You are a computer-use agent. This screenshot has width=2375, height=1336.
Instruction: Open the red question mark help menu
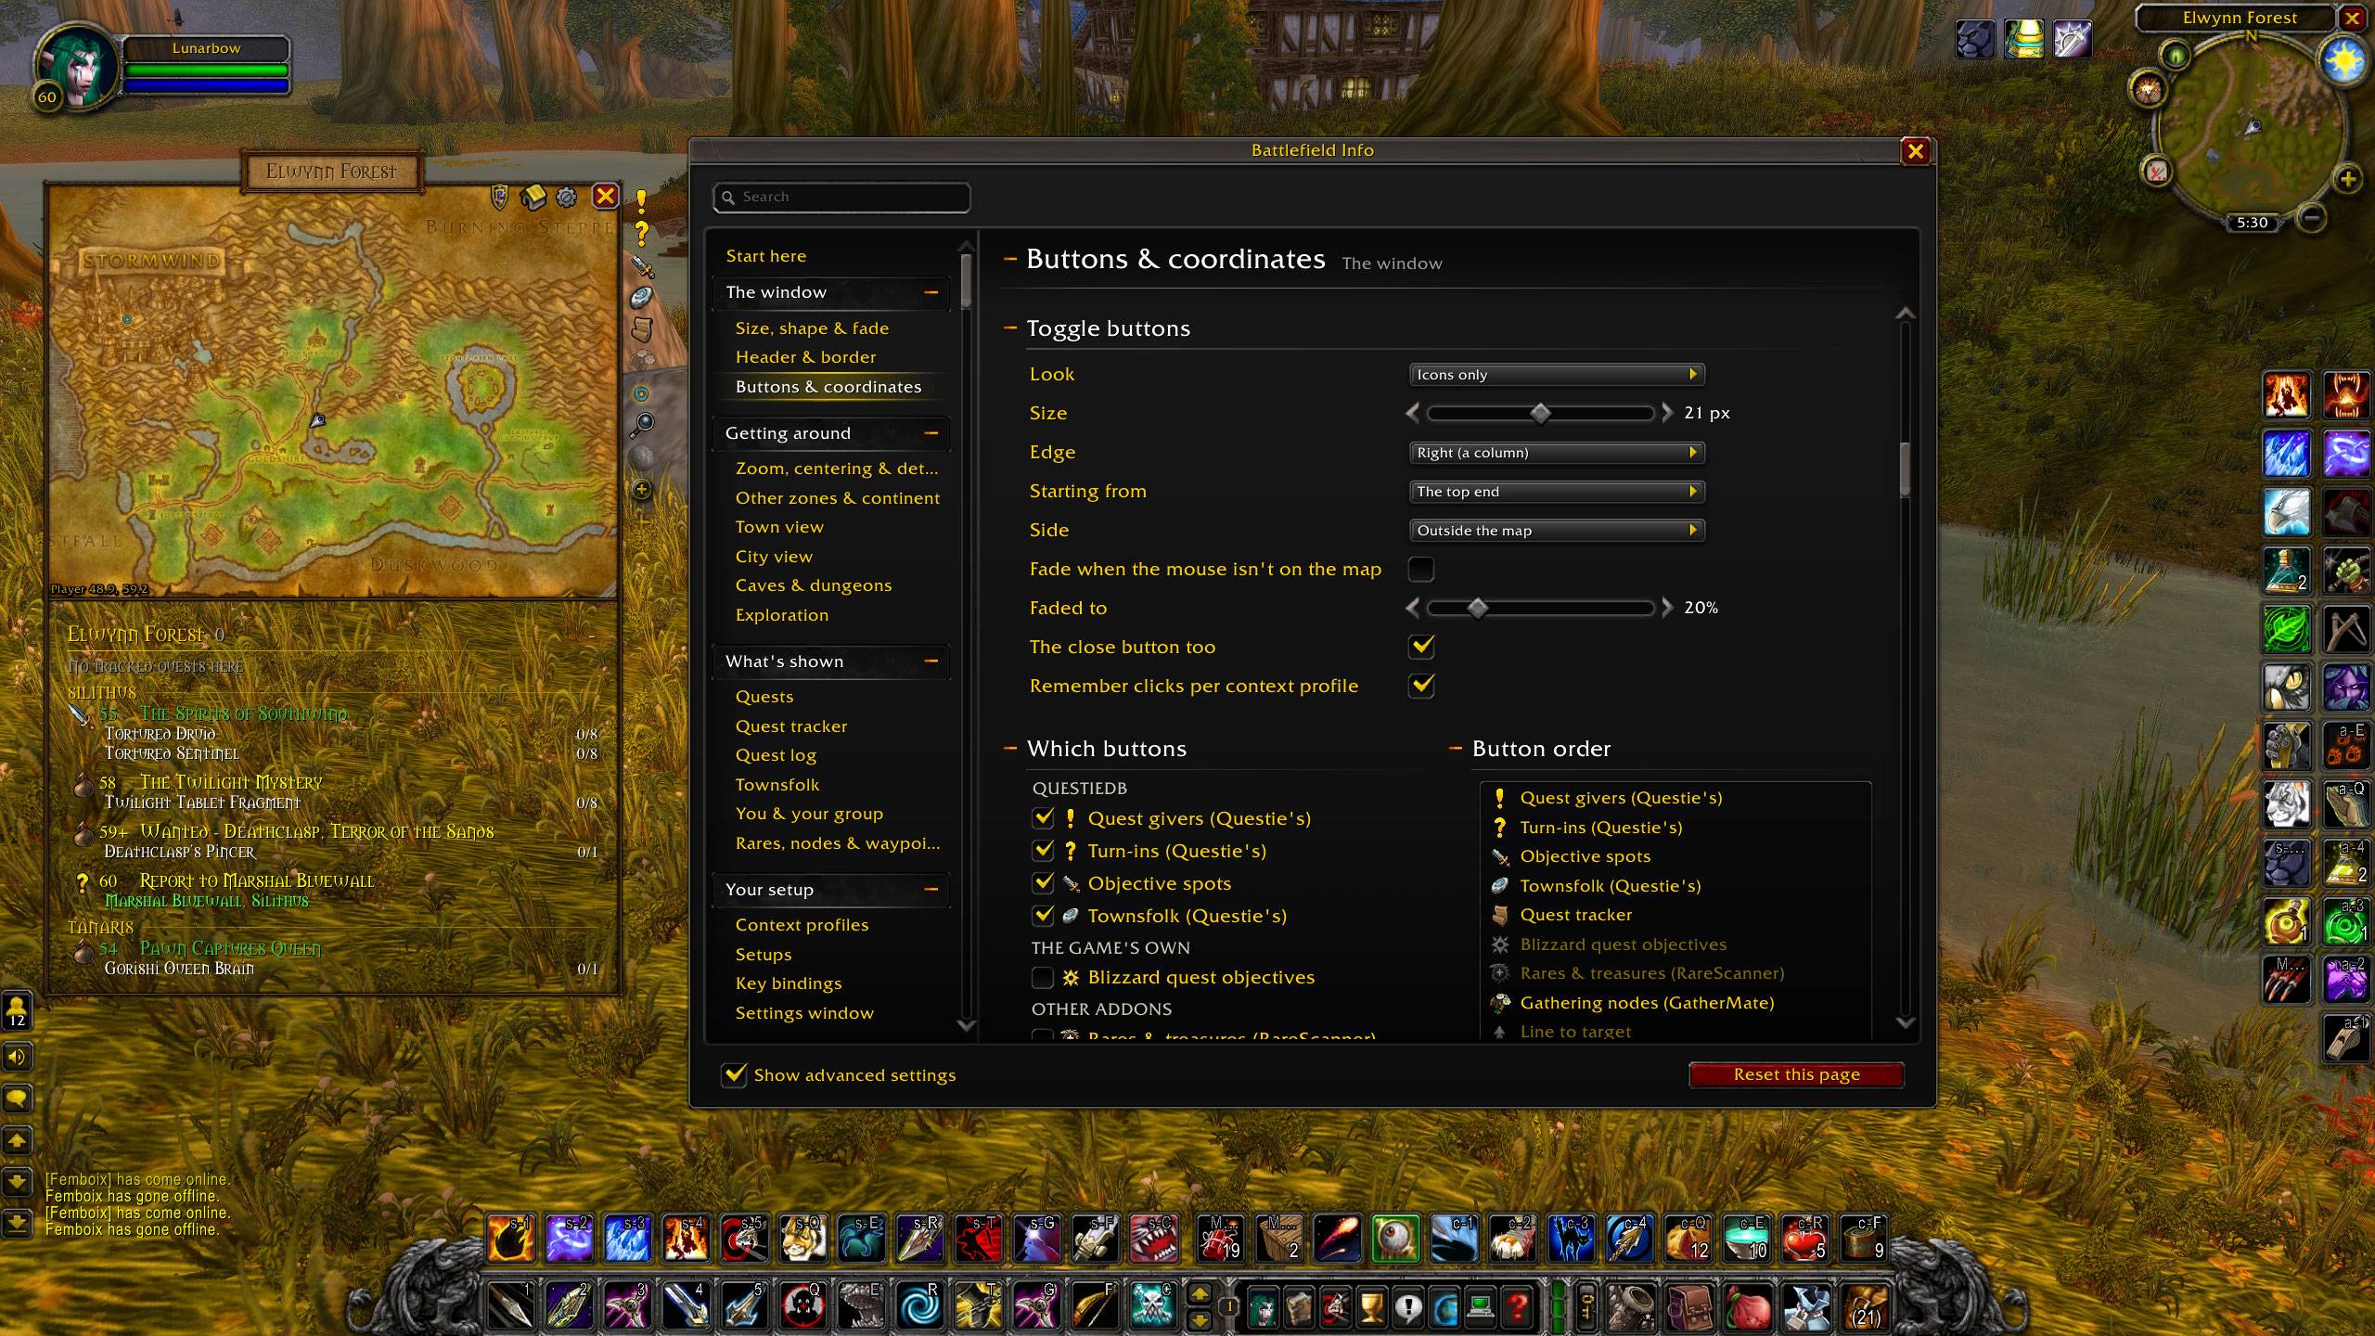pos(1519,1307)
